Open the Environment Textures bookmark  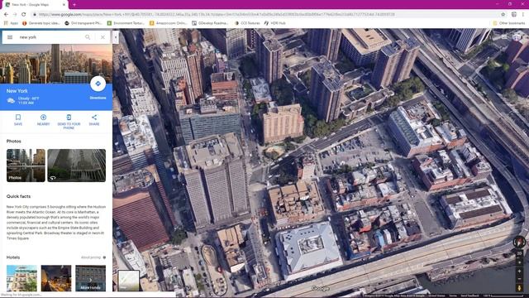click(x=126, y=23)
